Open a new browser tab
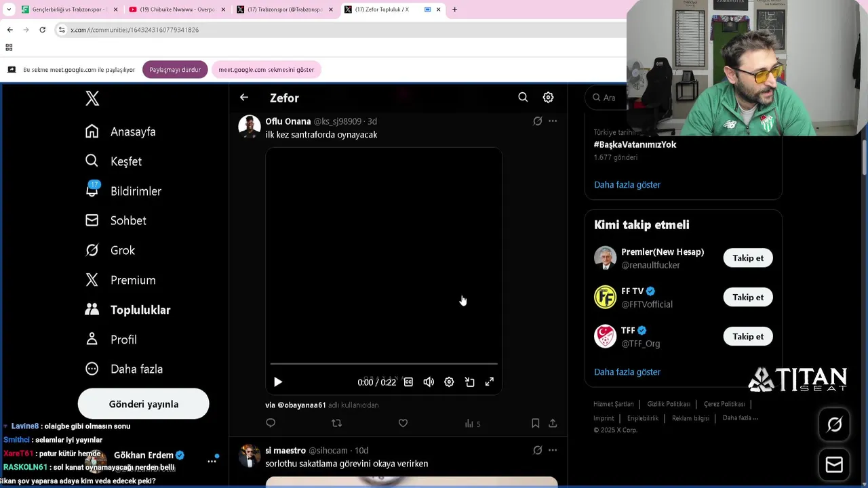Viewport: 868px width, 488px height. [454, 9]
